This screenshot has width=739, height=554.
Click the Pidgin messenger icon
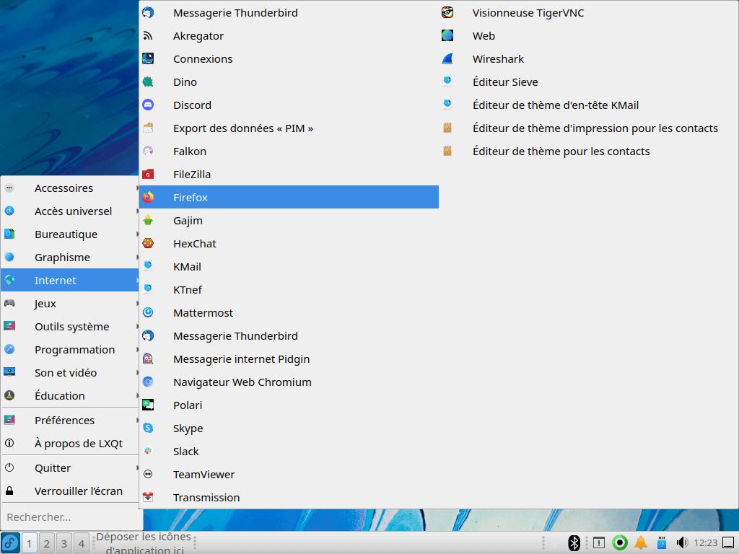148,359
